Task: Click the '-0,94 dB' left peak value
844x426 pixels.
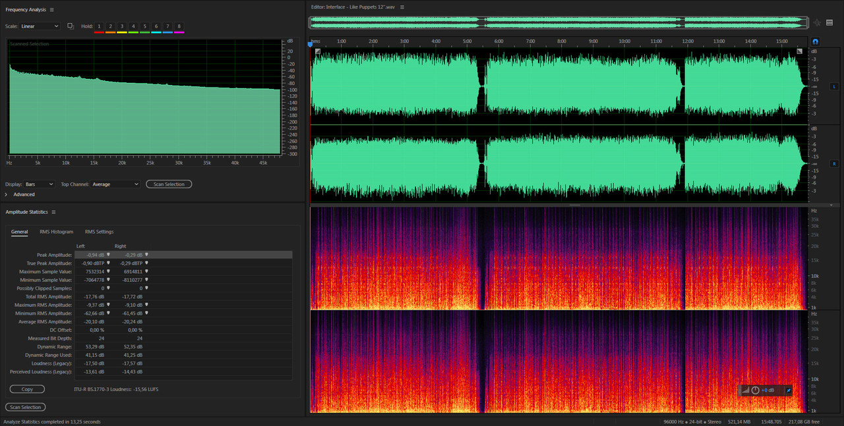Action: 96,254
